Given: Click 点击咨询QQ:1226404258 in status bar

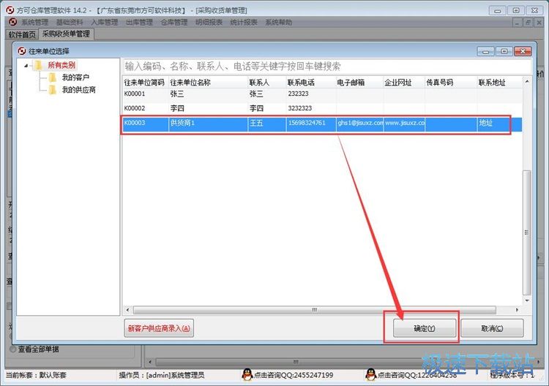Looking at the screenshot, I should 417,375.
